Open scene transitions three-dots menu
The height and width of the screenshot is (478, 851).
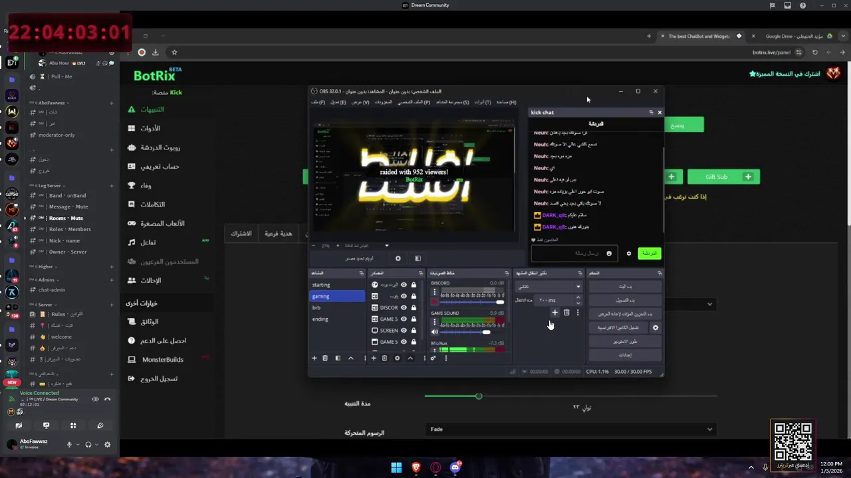click(x=577, y=313)
